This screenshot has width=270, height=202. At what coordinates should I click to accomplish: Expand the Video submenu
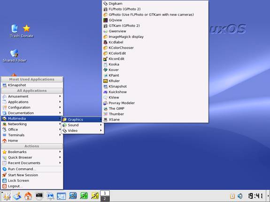(82, 130)
